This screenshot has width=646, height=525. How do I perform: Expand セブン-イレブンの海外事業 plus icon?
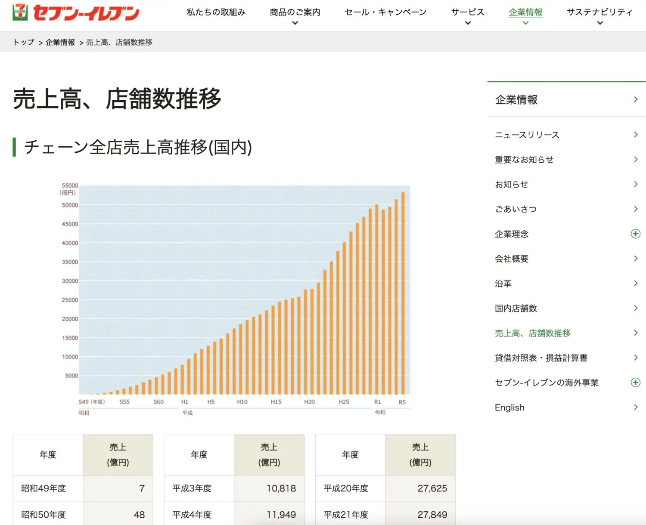coord(635,383)
